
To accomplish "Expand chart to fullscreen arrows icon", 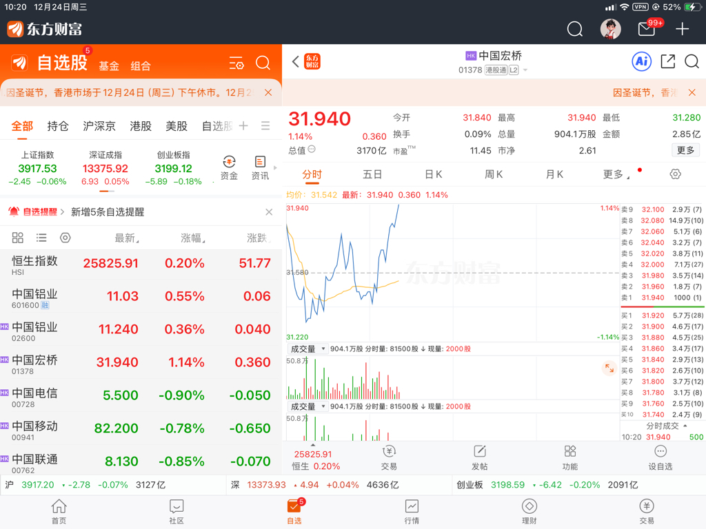I will tap(609, 368).
